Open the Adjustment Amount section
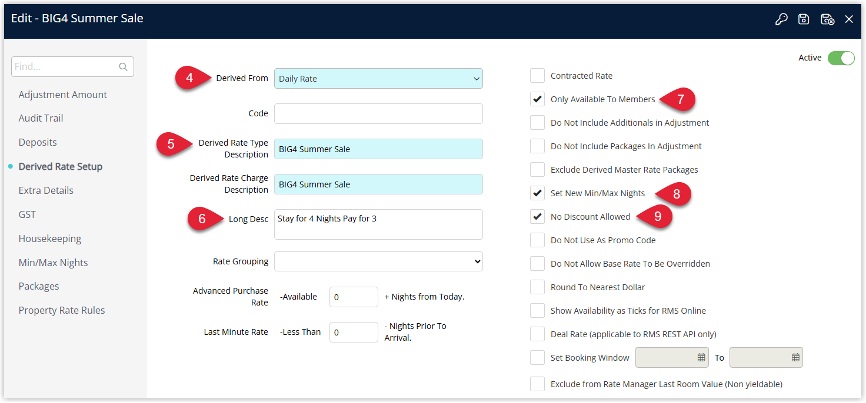Viewport: 866px width, 403px height. [63, 95]
